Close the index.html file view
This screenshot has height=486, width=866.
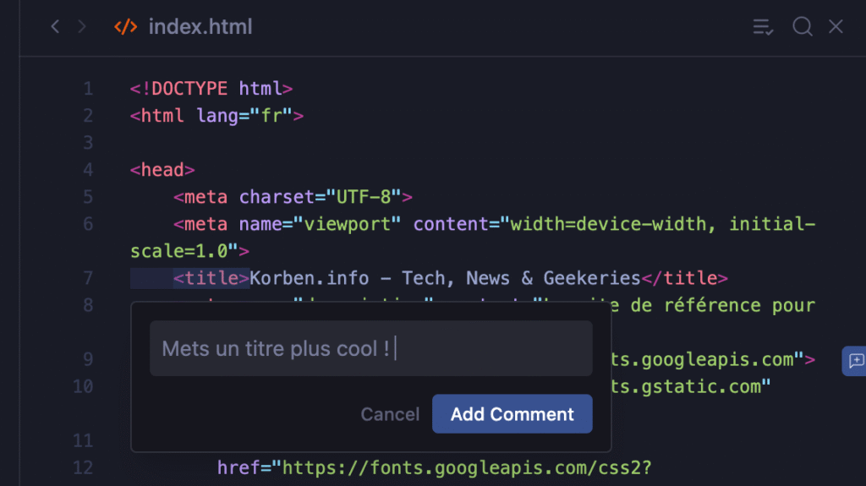tap(836, 27)
